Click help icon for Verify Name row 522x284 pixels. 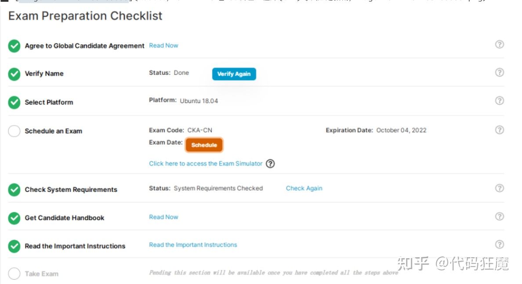pos(499,72)
